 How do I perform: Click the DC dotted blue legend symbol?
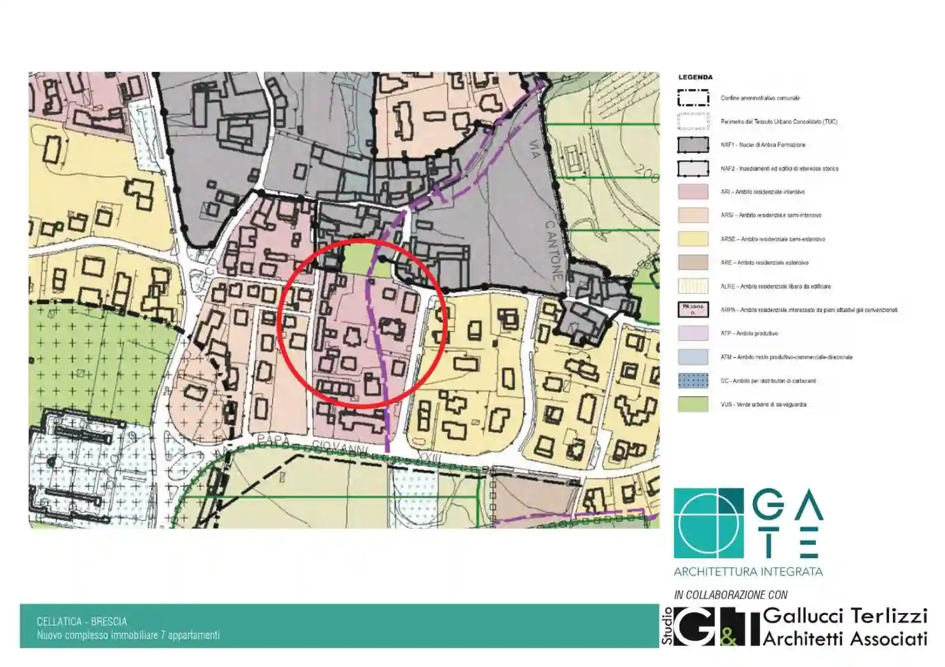[x=693, y=381]
